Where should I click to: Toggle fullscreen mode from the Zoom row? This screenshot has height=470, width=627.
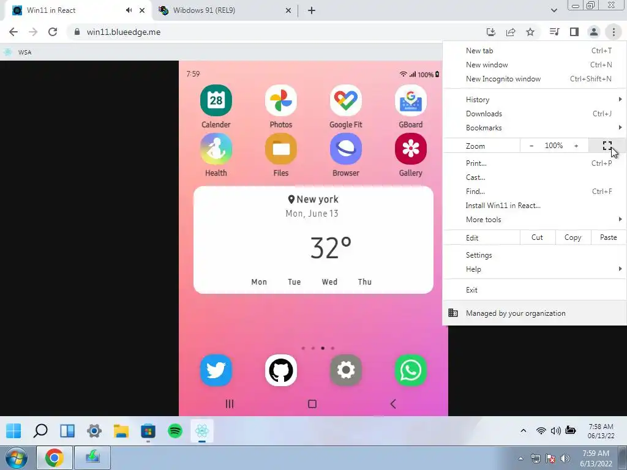[607, 146]
